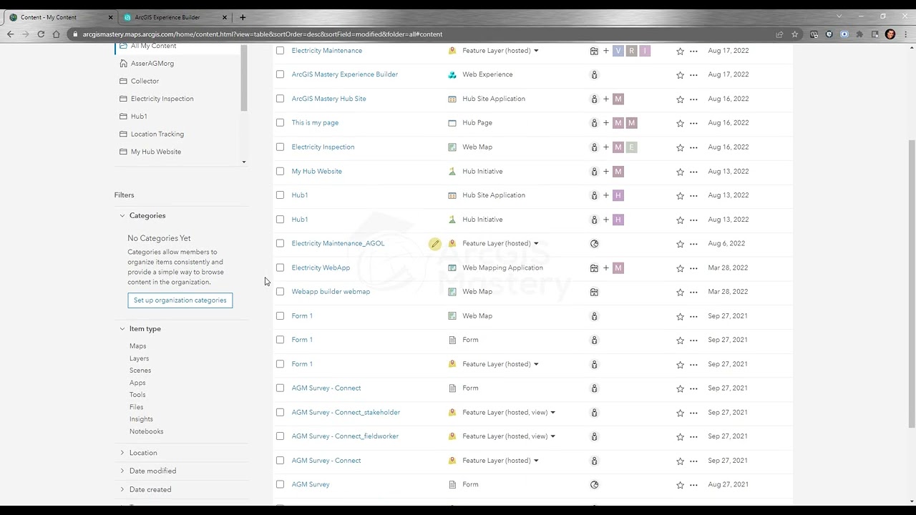
Task: Focus the browser address bar
Action: tap(422, 34)
